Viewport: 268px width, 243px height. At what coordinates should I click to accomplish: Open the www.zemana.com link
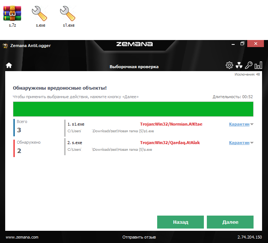[22, 237]
